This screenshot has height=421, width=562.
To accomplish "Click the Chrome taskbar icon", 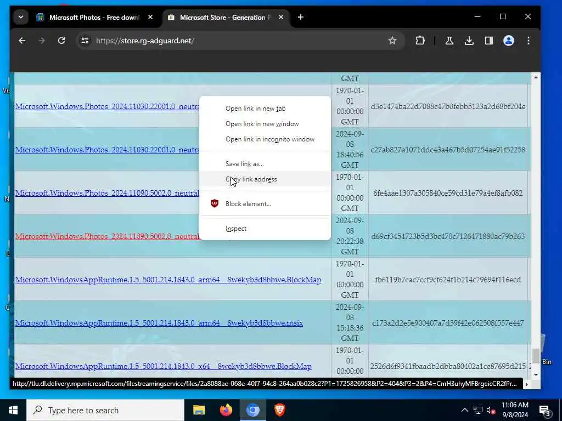I will (x=252, y=410).
